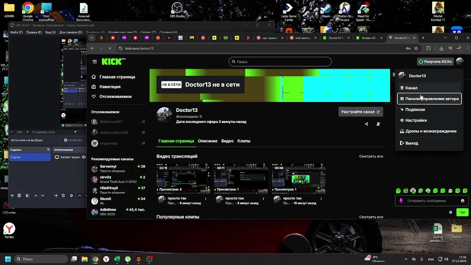
Task: Open Chrome extensions puzzle icon
Action: click(x=428, y=48)
